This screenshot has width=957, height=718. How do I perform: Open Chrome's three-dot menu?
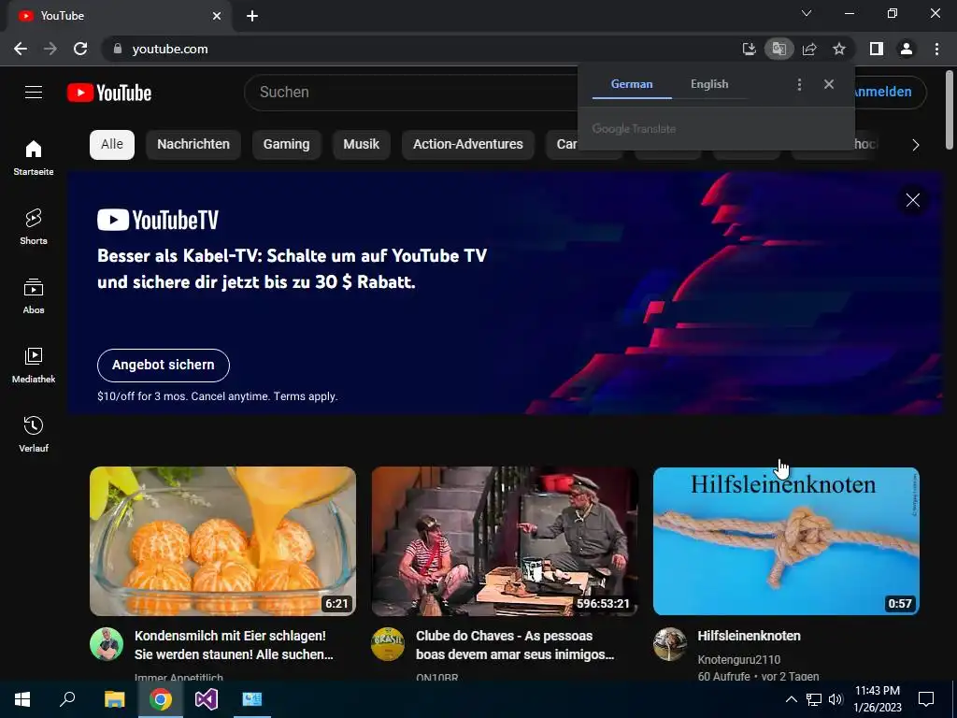click(936, 49)
